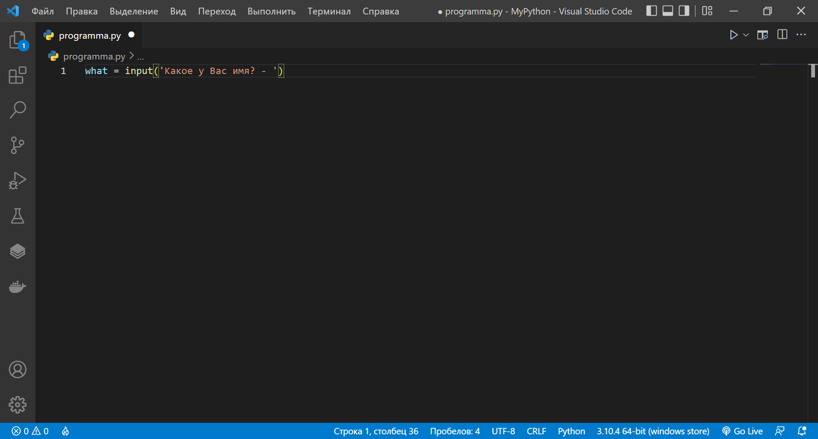Run the Python file with play button

click(x=733, y=35)
